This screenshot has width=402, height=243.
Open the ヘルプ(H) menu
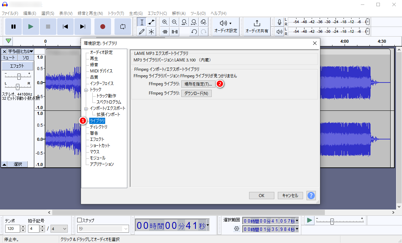pos(218,13)
